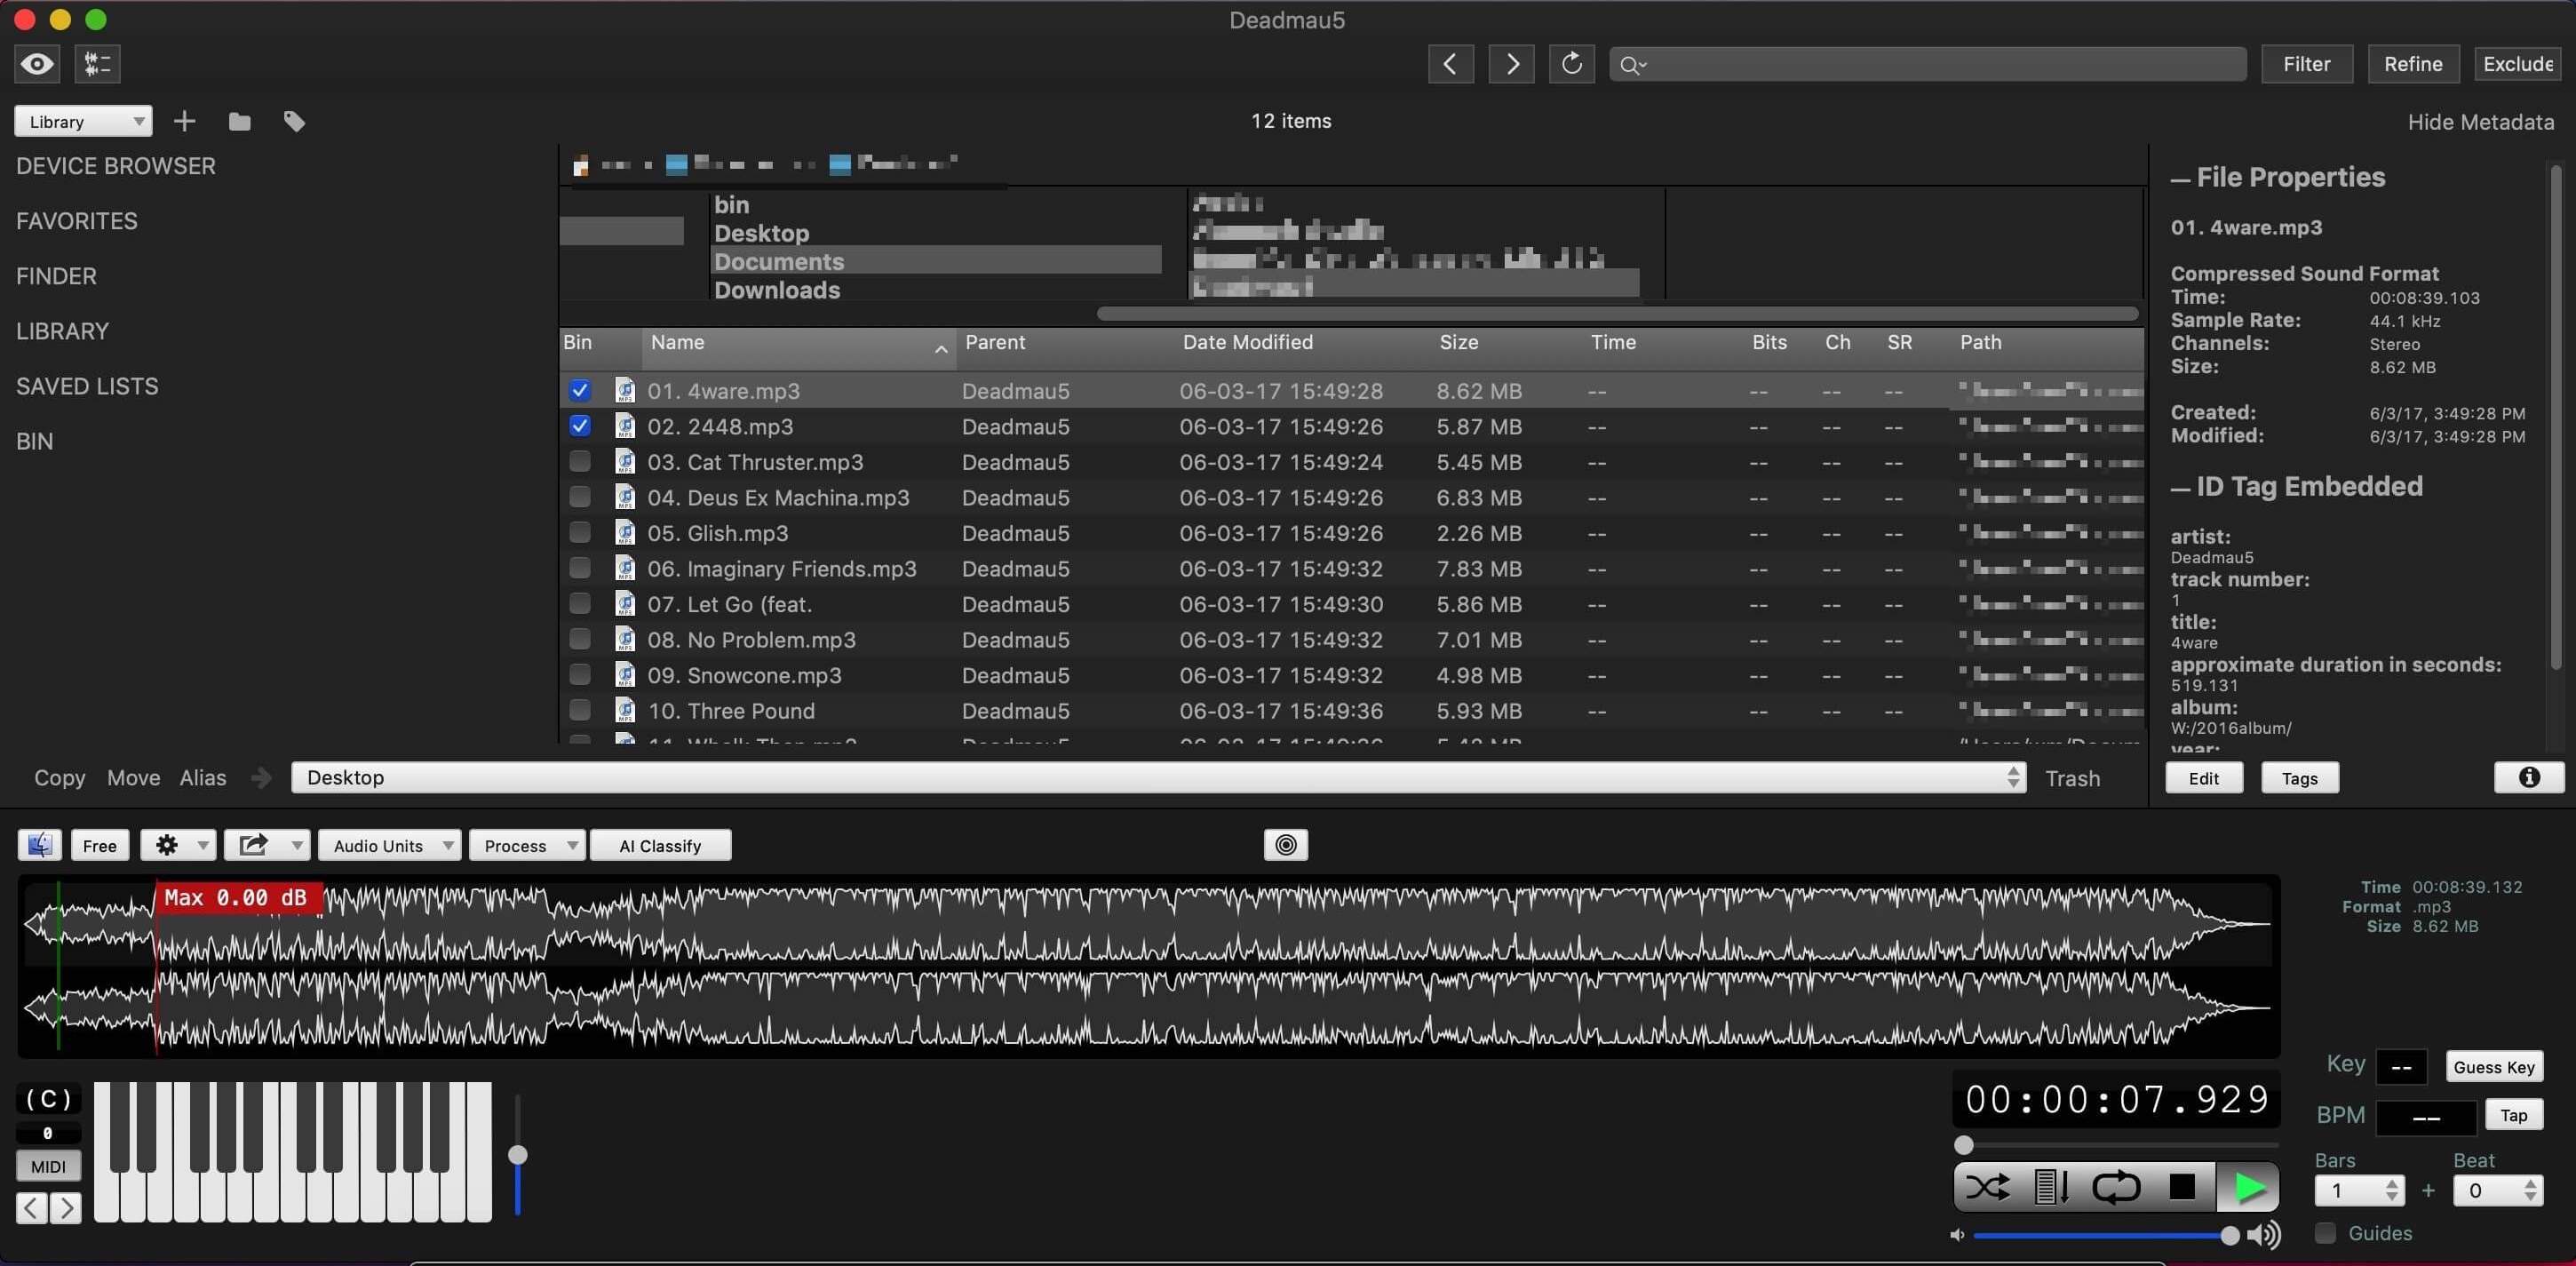Viewport: 2576px width, 1266px height.
Task: Click the tag icon near Library
Action: [x=294, y=122]
